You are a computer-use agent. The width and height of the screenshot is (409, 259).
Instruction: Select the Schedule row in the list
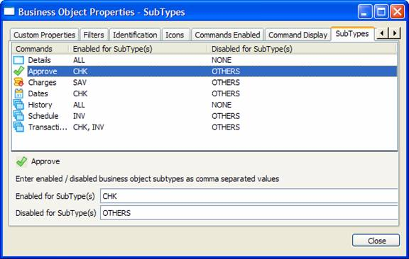pyautogui.click(x=204, y=116)
